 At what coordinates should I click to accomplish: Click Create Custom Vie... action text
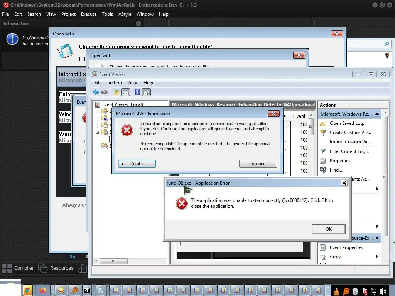tap(350, 133)
